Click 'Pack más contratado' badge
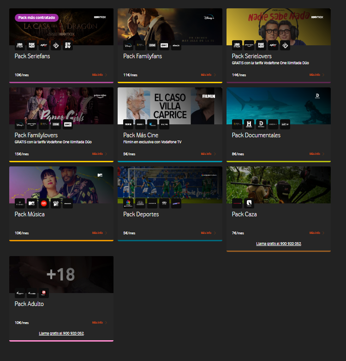Viewport: 346px width, 361px height. (36, 18)
